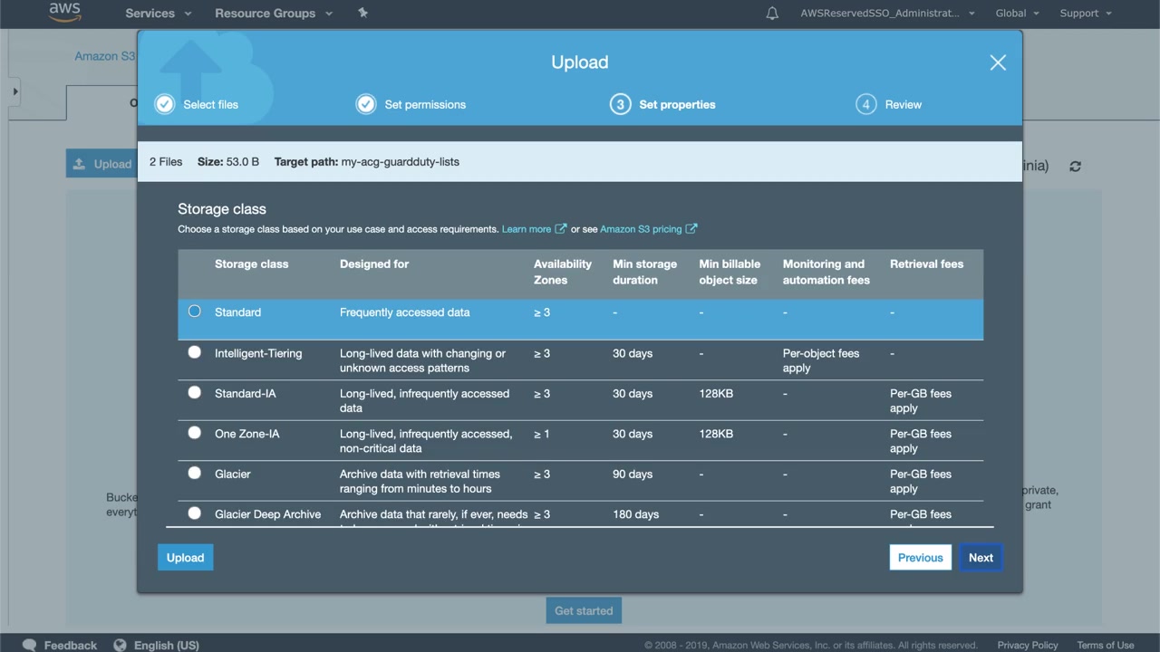
Task: Click the target path my-acg-guardduty-lists text
Action: coord(401,162)
